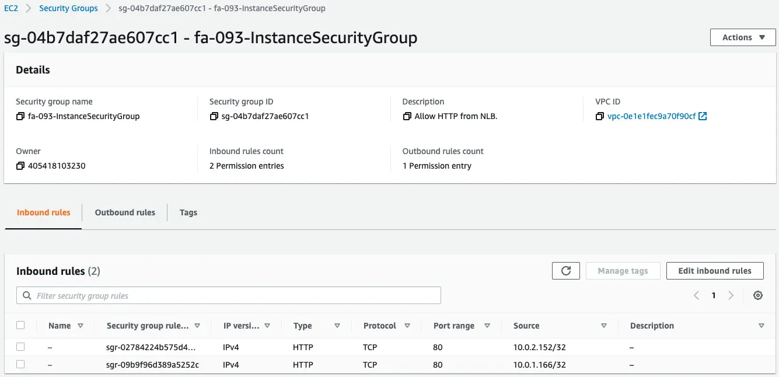Copy the security group ID sg-04b7daf27ae607cc1
Image resolution: width=779 pixels, height=377 pixels.
pos(214,116)
